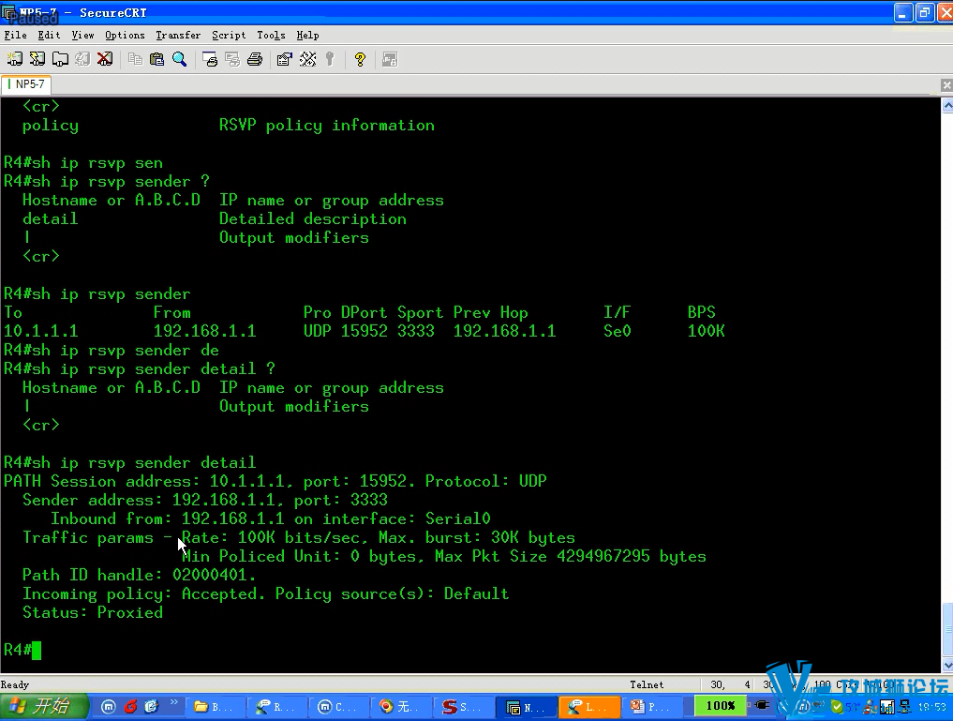The image size is (953, 721).
Task: Open Find with the magnifier icon
Action: point(179,59)
